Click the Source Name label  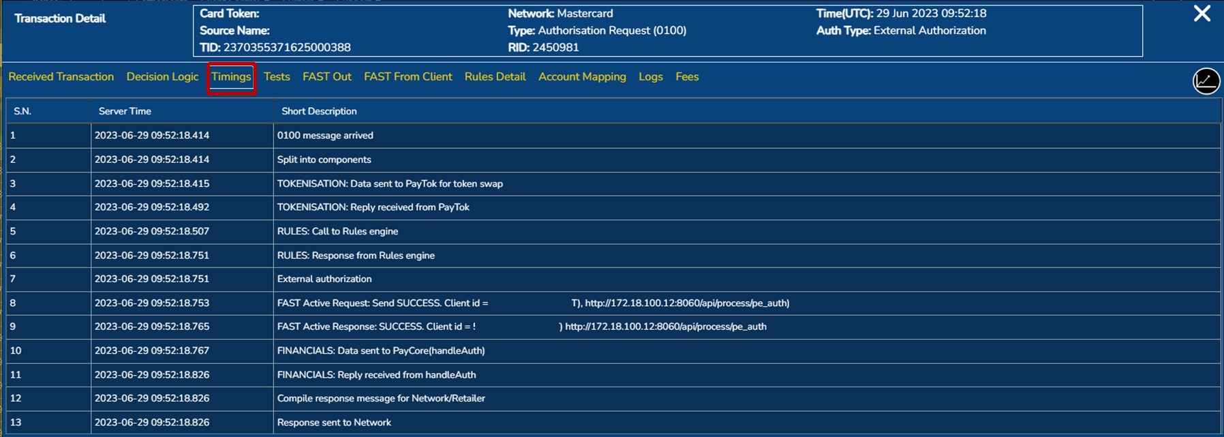pyautogui.click(x=234, y=31)
